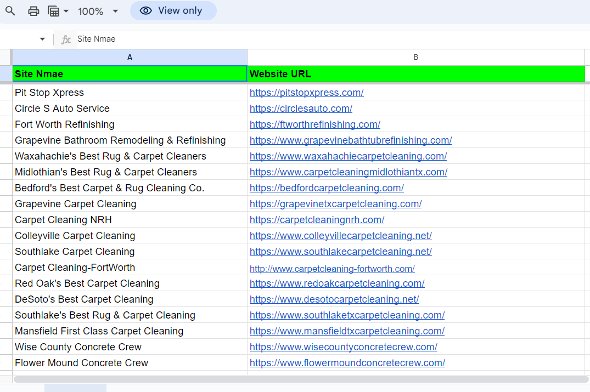This screenshot has width=590, height=392.
Task: Select the Circle S Auto Service cell
Action: tap(130, 108)
